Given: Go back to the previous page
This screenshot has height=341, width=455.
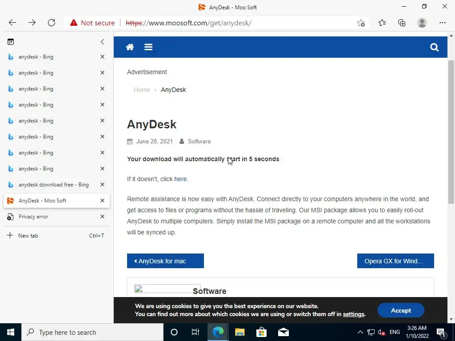Looking at the screenshot, I should pos(12,23).
